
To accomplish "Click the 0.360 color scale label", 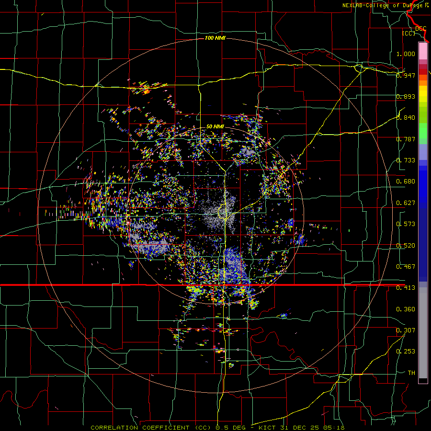I will [406, 309].
